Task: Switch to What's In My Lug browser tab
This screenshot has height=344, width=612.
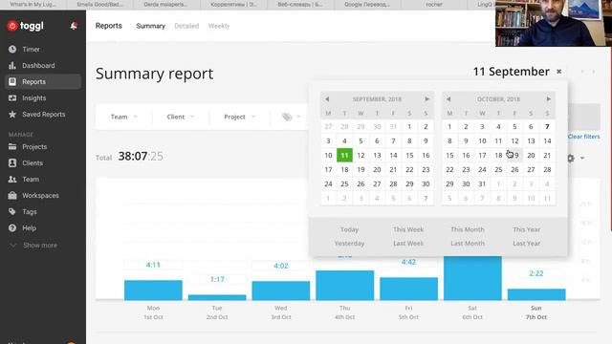Action: [33, 5]
